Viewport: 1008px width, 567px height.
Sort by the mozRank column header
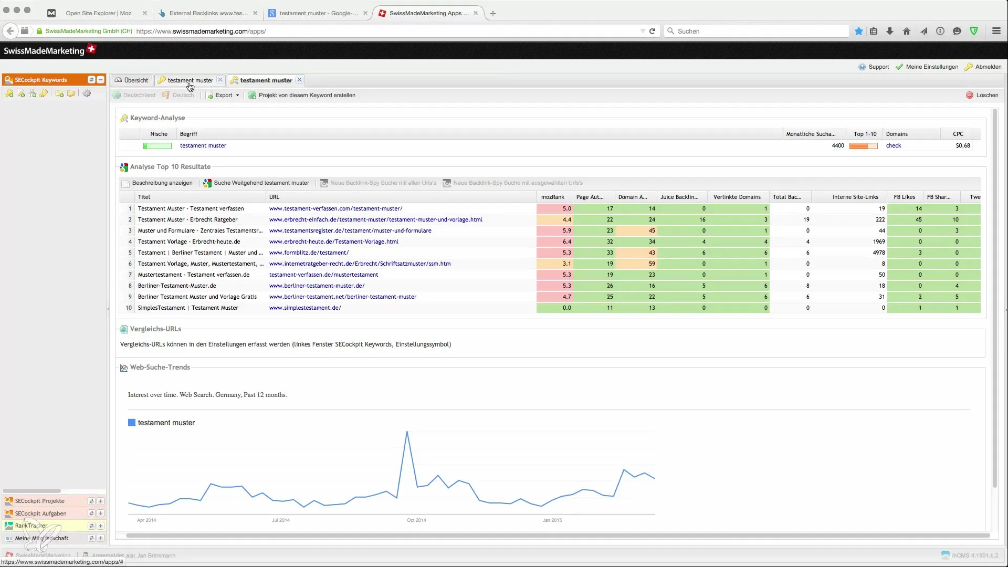coord(554,197)
